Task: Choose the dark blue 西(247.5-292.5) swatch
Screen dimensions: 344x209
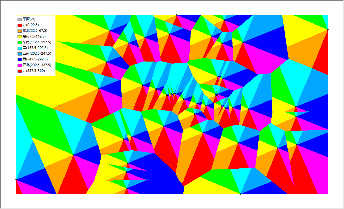Action: (20, 60)
